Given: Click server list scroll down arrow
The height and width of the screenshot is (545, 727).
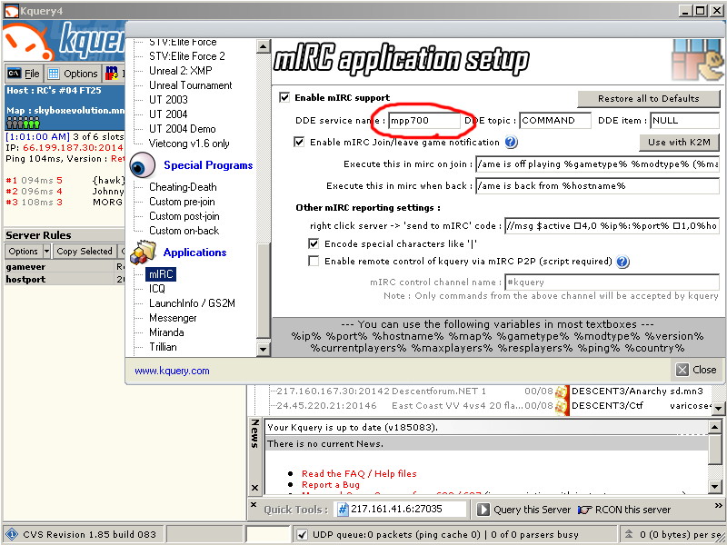Looking at the screenshot, I should 718,408.
